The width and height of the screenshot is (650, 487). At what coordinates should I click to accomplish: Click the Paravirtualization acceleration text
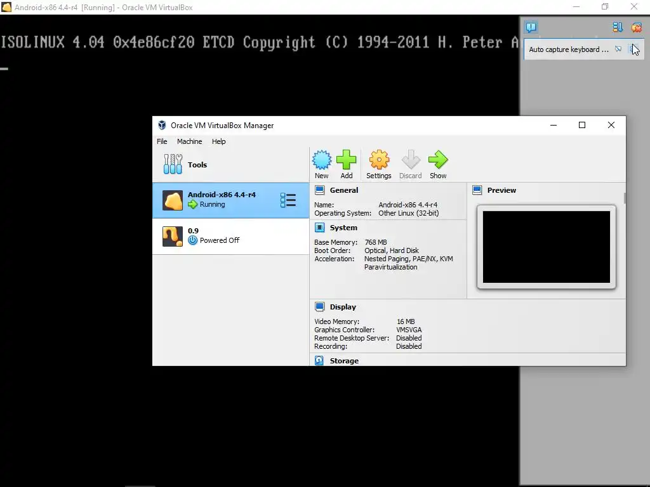(391, 267)
